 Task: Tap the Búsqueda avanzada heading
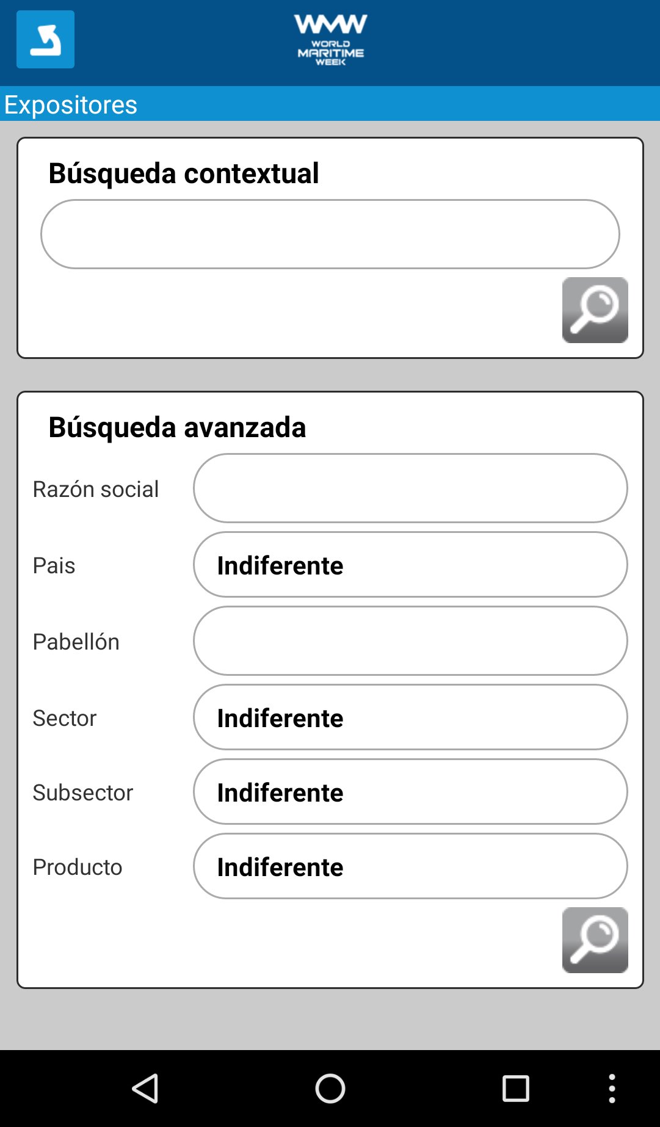pos(177,427)
